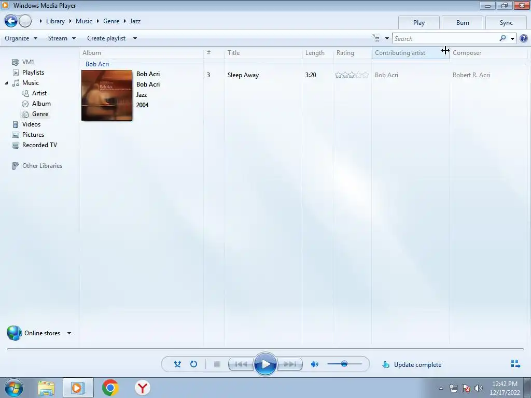The image size is (531, 398).
Task: Click the Videos icon in sidebar
Action: point(16,124)
